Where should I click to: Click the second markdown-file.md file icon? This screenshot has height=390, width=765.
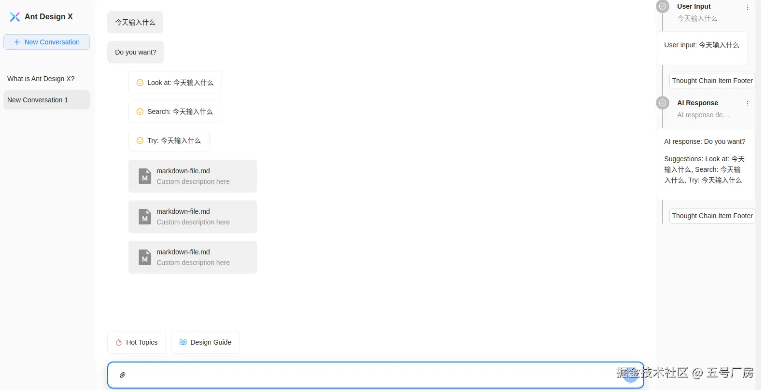tap(145, 217)
